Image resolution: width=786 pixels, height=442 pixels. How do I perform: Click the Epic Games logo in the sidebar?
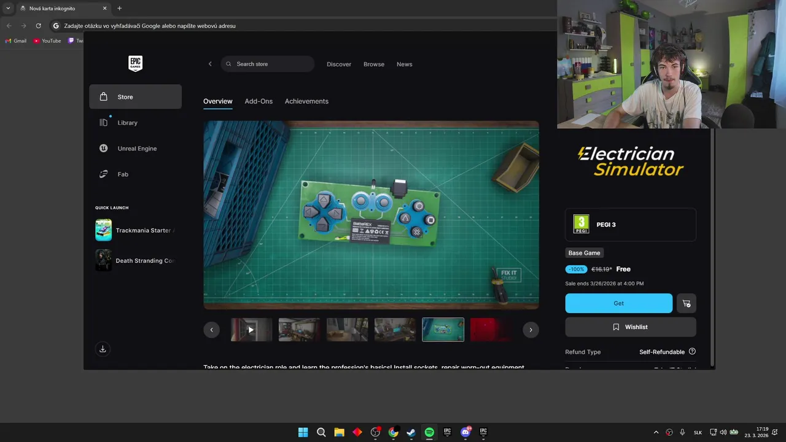(135, 63)
